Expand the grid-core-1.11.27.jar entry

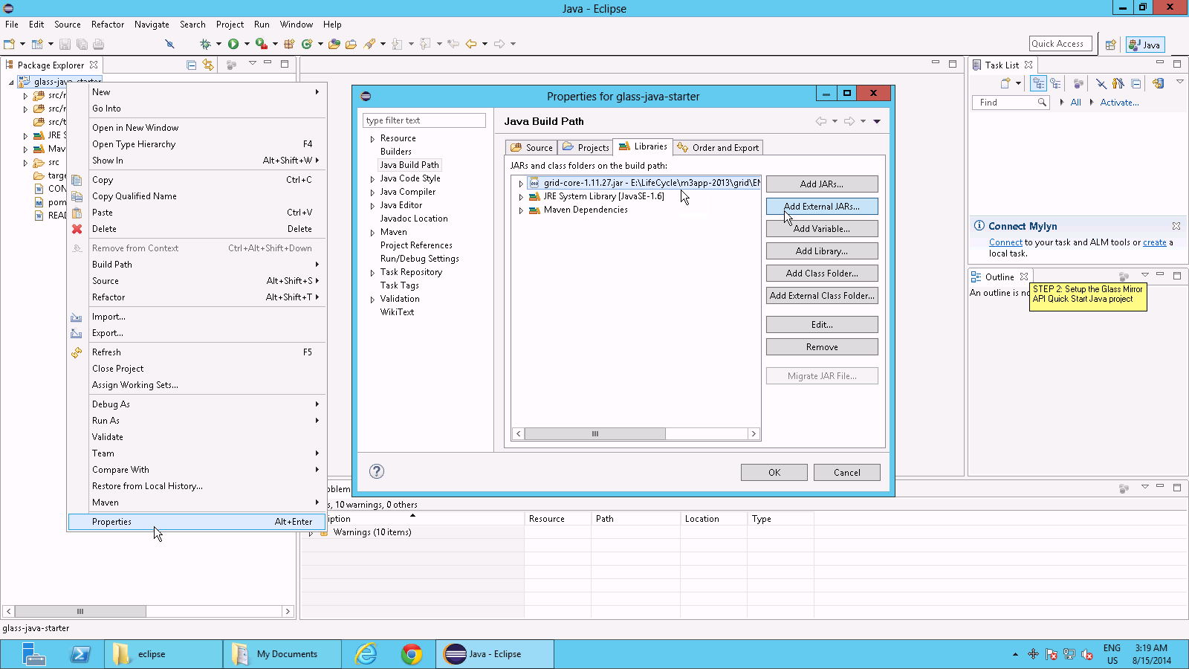click(x=521, y=184)
